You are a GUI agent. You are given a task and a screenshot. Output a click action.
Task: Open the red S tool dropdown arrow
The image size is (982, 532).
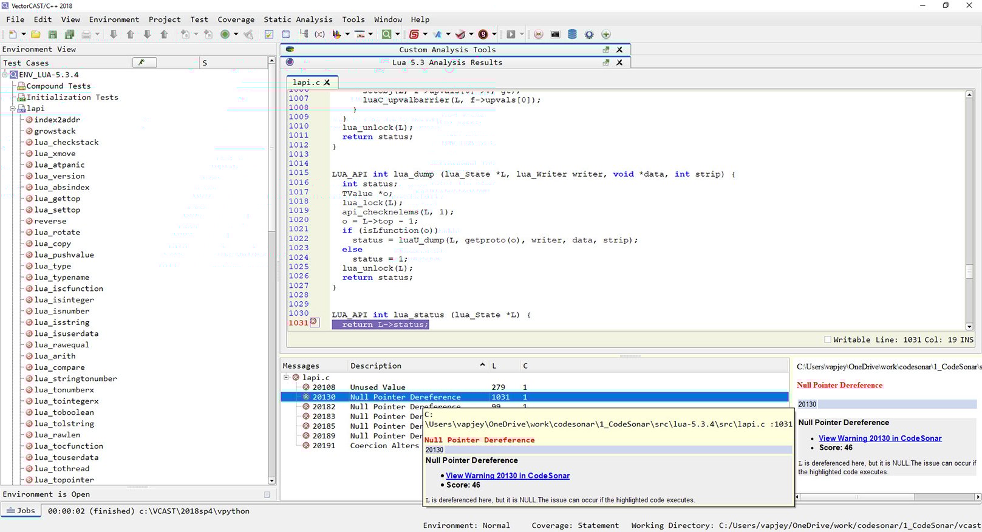[425, 35]
